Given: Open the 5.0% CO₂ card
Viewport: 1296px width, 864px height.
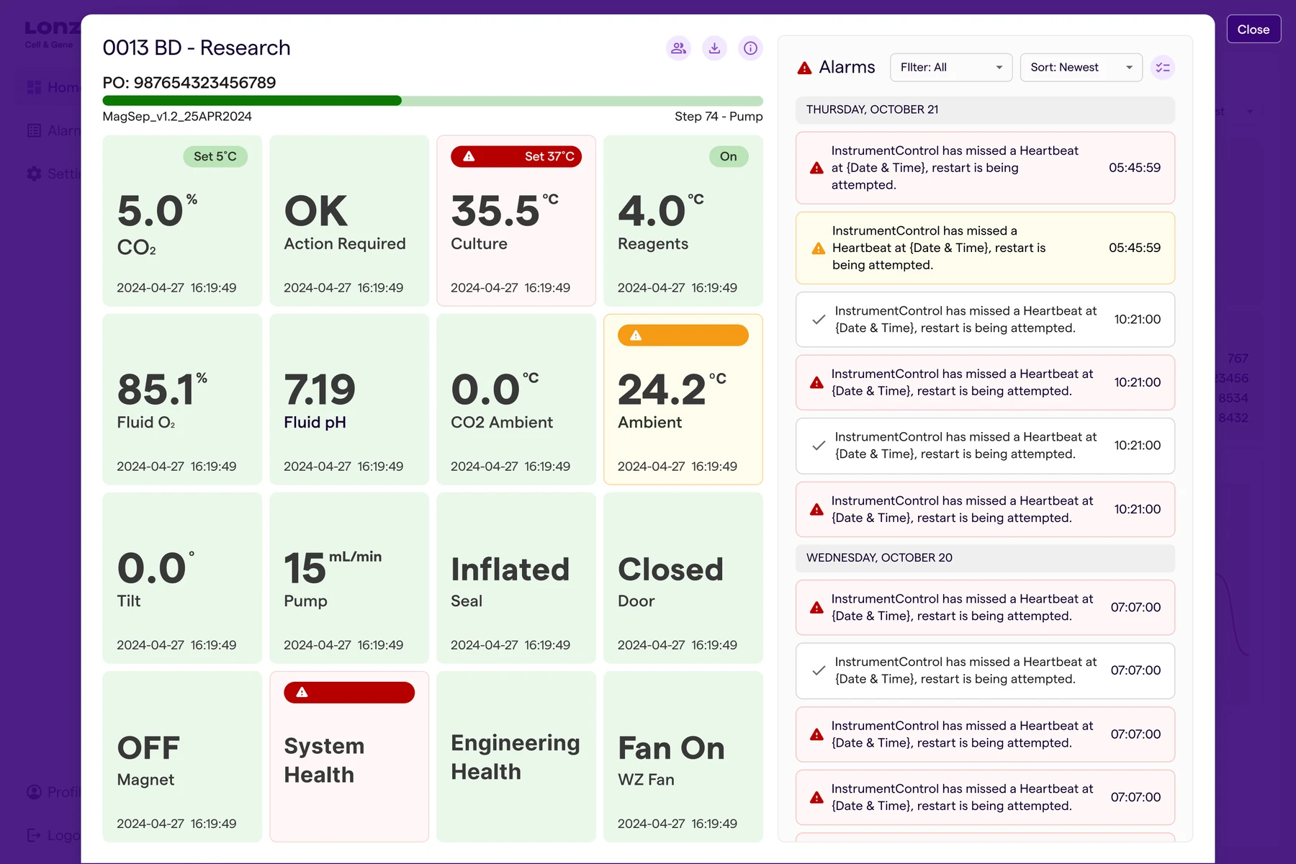Looking at the screenshot, I should pos(182,220).
